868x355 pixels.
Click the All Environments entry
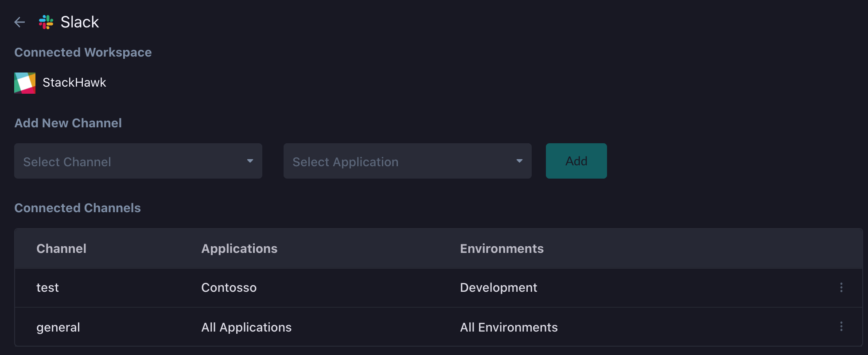pos(509,327)
